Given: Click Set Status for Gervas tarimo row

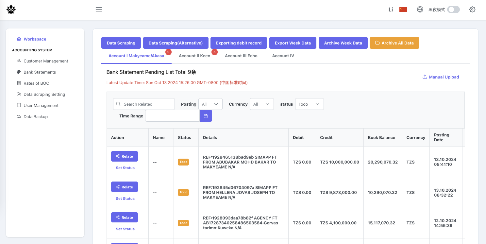Looking at the screenshot, I should [x=125, y=229].
